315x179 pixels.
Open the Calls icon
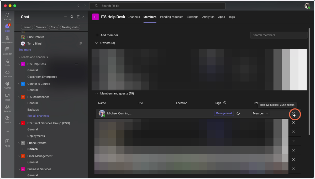click(7, 62)
